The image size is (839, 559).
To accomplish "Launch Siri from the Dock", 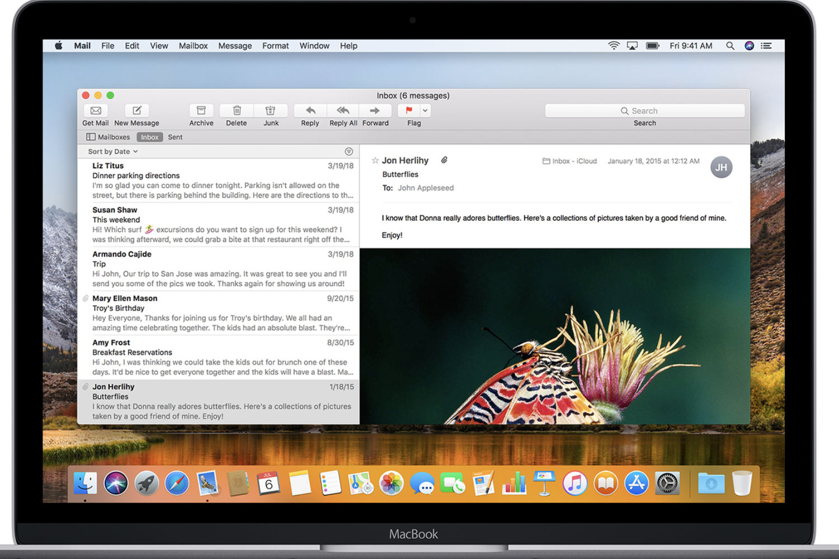I will coord(116,483).
